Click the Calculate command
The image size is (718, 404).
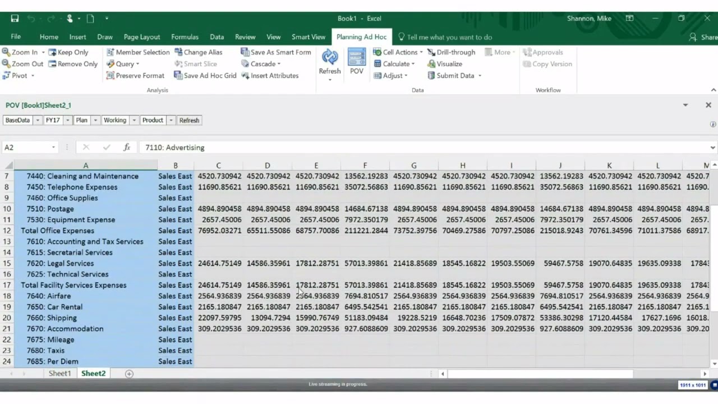[x=394, y=64]
